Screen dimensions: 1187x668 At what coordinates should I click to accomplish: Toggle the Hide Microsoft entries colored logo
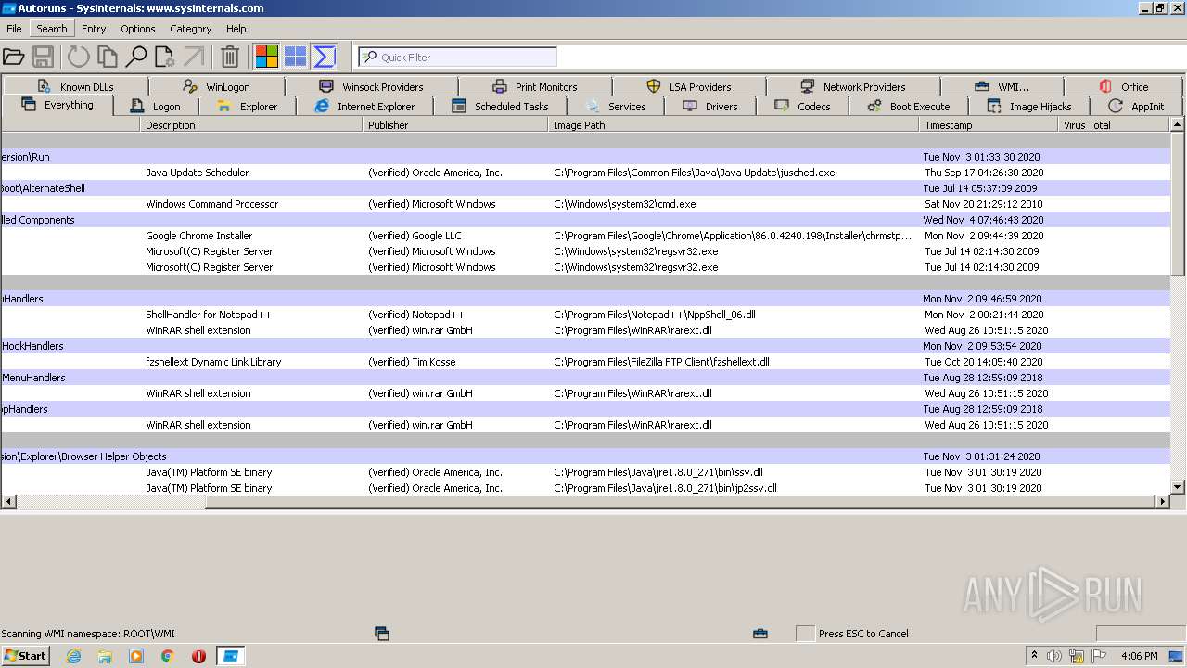(x=267, y=58)
